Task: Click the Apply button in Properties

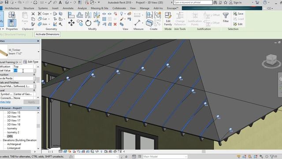Action: point(31,102)
